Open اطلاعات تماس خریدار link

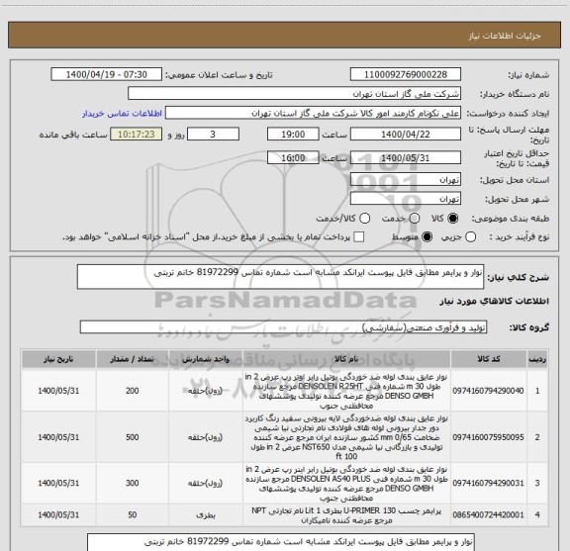(122, 114)
